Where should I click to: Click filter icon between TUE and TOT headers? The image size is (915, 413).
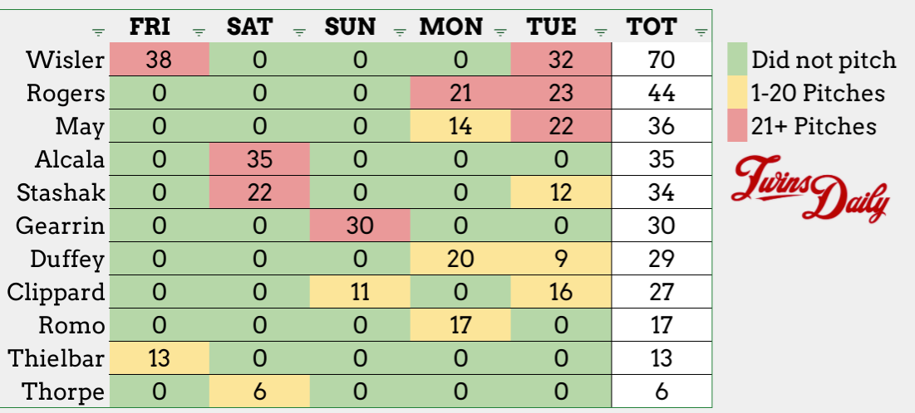tap(600, 32)
